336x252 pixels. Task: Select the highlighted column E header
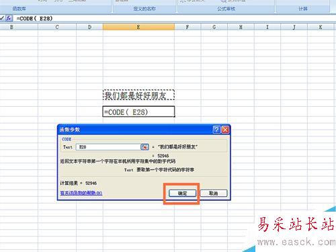138,27
